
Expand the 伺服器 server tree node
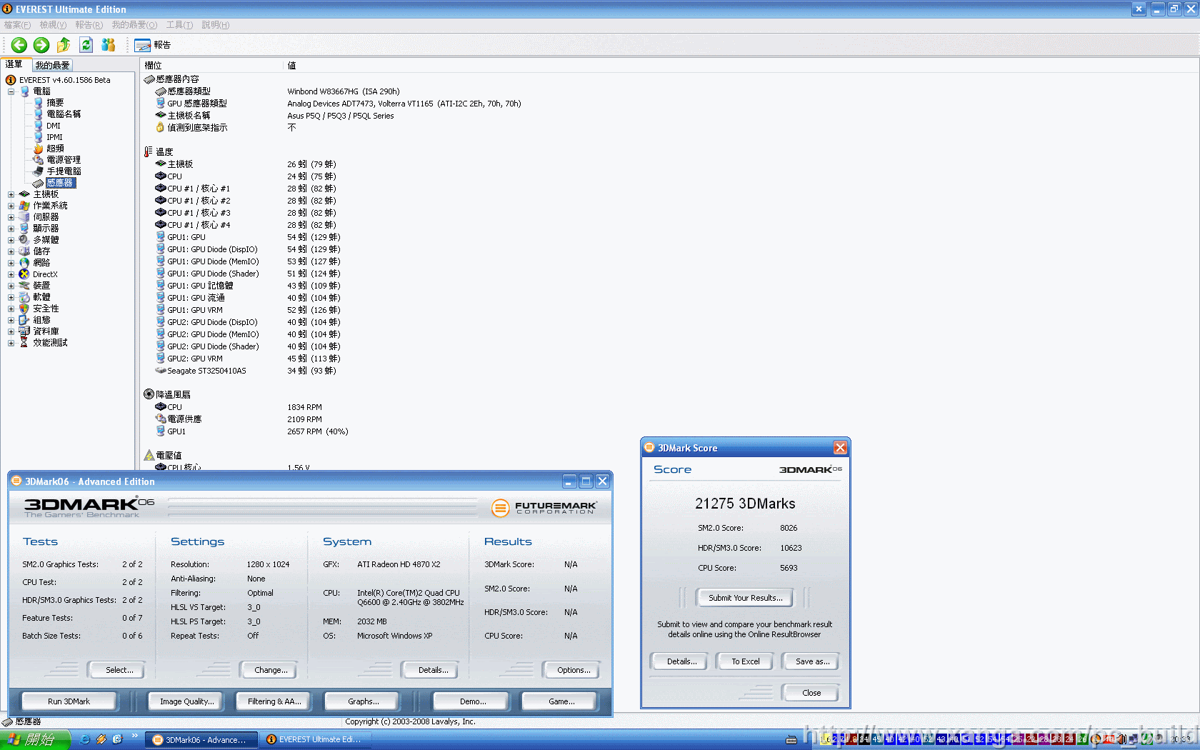coord(11,217)
